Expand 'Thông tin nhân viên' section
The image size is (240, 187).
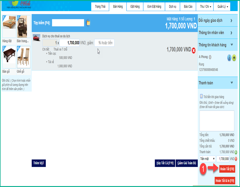[216, 33]
